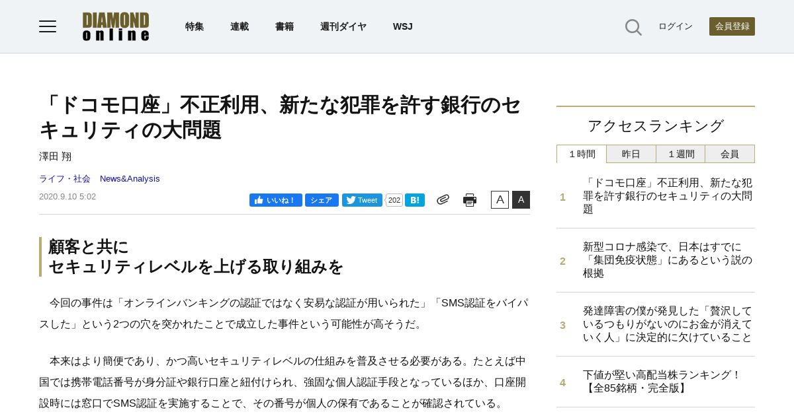Tweet this article via Twitter button
The image size is (794, 416).
[362, 200]
